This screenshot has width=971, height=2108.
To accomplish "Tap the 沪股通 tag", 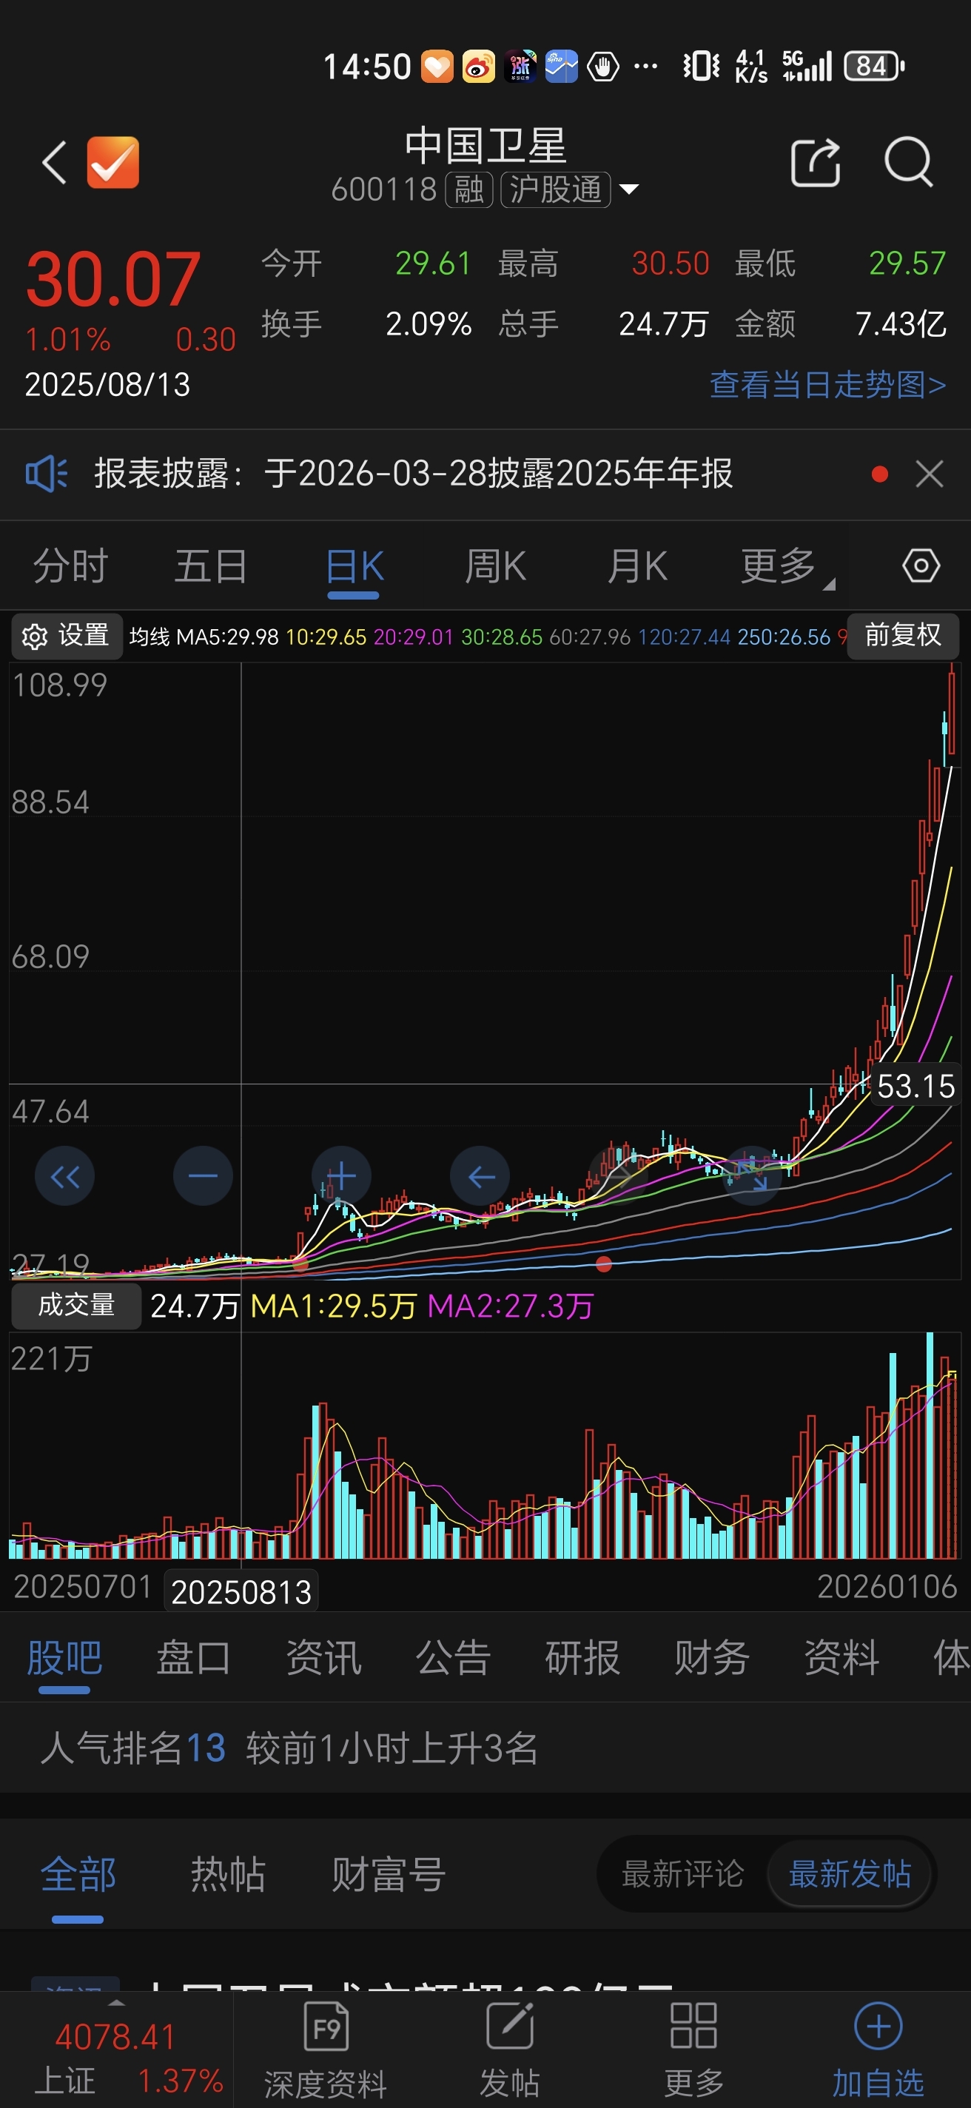I will tap(556, 189).
